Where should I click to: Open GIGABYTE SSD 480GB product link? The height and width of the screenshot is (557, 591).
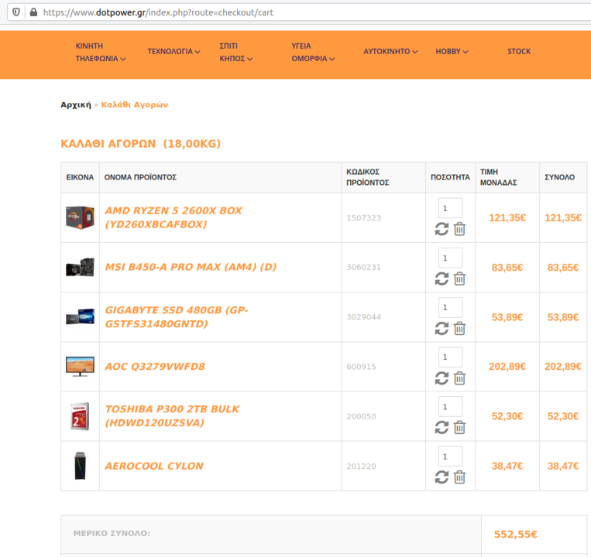pos(177,317)
